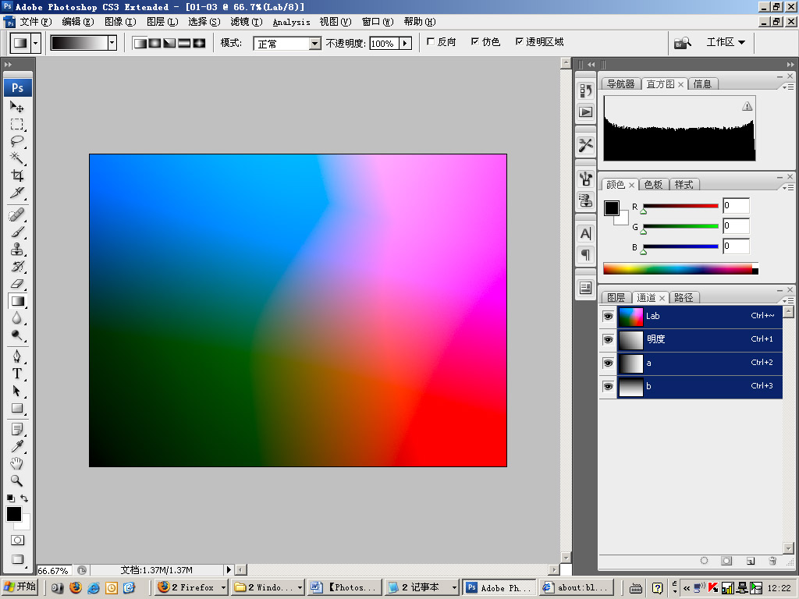Screen dimensions: 799x599
Task: Select the Rectangle shape tool
Action: coord(17,409)
